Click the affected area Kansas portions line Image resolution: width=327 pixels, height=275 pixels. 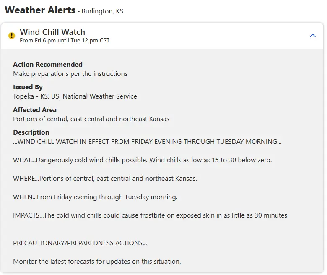tap(91, 119)
